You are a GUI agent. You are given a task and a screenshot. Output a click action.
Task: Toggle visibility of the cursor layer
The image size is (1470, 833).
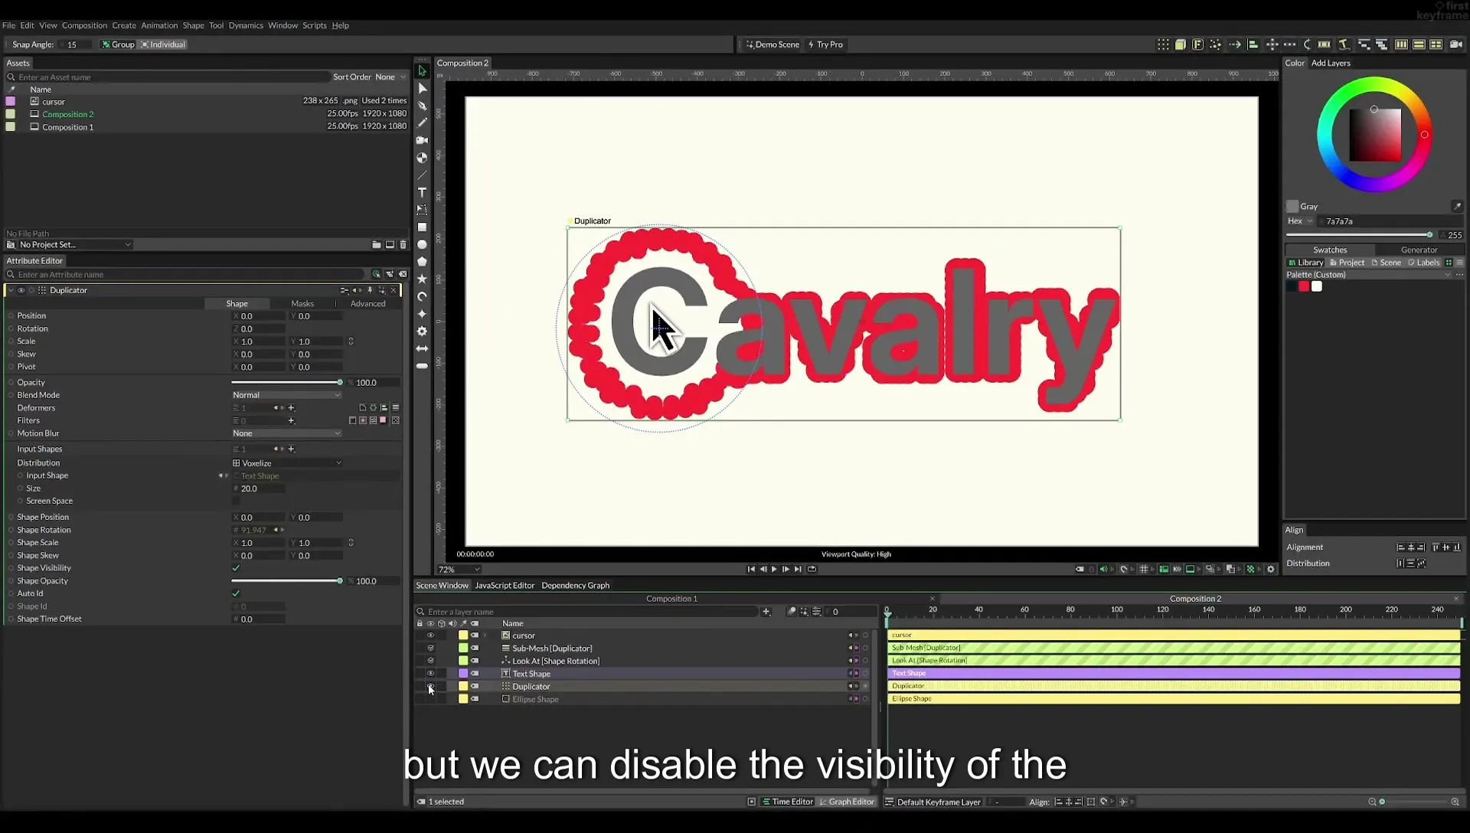click(x=430, y=635)
